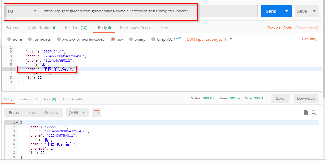Open the PUT HTTP method dropdown
326x161 pixels.
(x=22, y=11)
